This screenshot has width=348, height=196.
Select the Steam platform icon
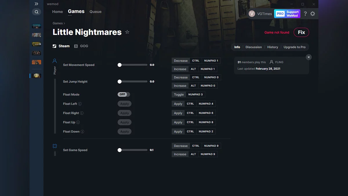54,46
